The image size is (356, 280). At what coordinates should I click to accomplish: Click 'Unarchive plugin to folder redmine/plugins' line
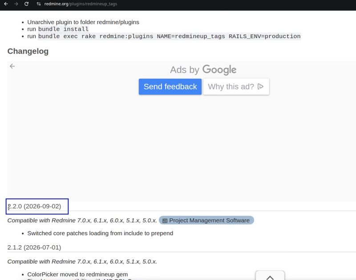coord(83,22)
